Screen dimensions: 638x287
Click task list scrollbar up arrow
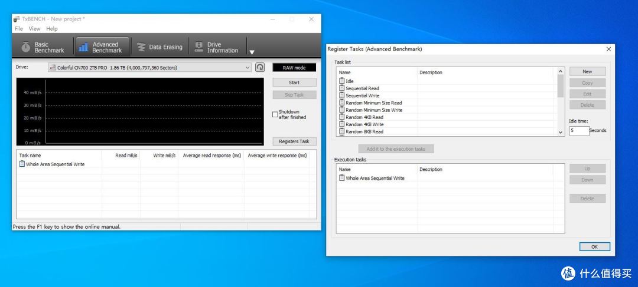click(561, 71)
